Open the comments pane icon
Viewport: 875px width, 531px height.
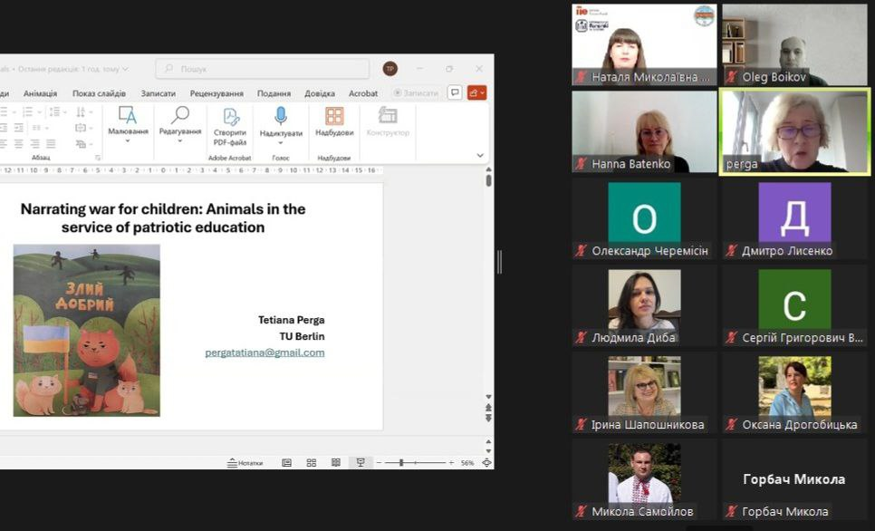pyautogui.click(x=455, y=92)
